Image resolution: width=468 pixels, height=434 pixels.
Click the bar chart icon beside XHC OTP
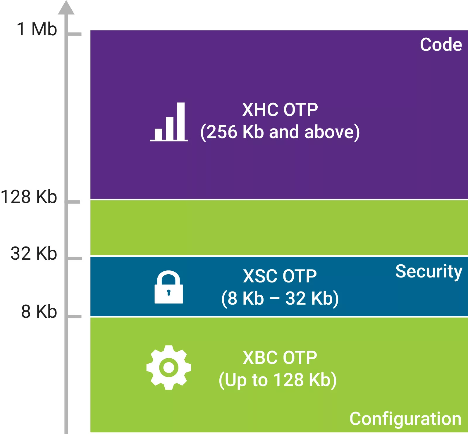coord(169,122)
